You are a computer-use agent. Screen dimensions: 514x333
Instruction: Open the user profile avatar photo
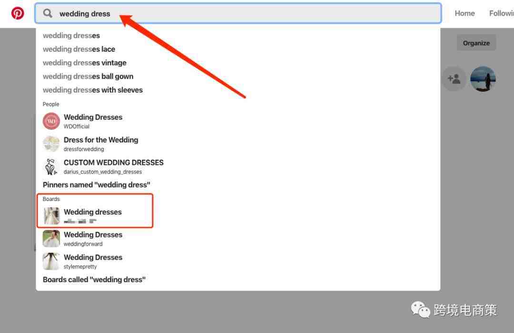[x=483, y=78]
